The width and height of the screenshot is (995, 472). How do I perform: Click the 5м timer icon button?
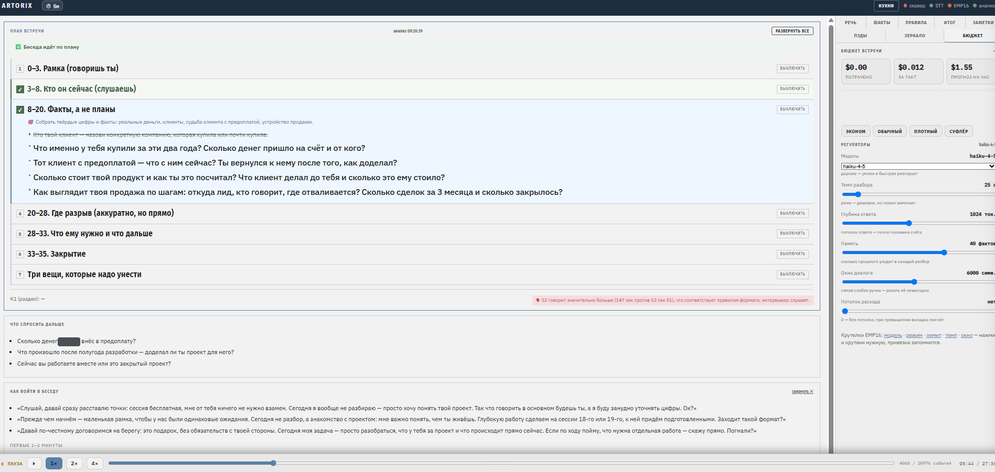click(52, 6)
